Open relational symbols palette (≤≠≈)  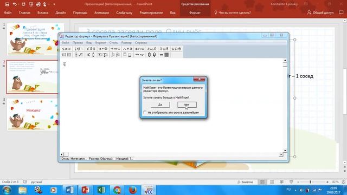click(66, 49)
